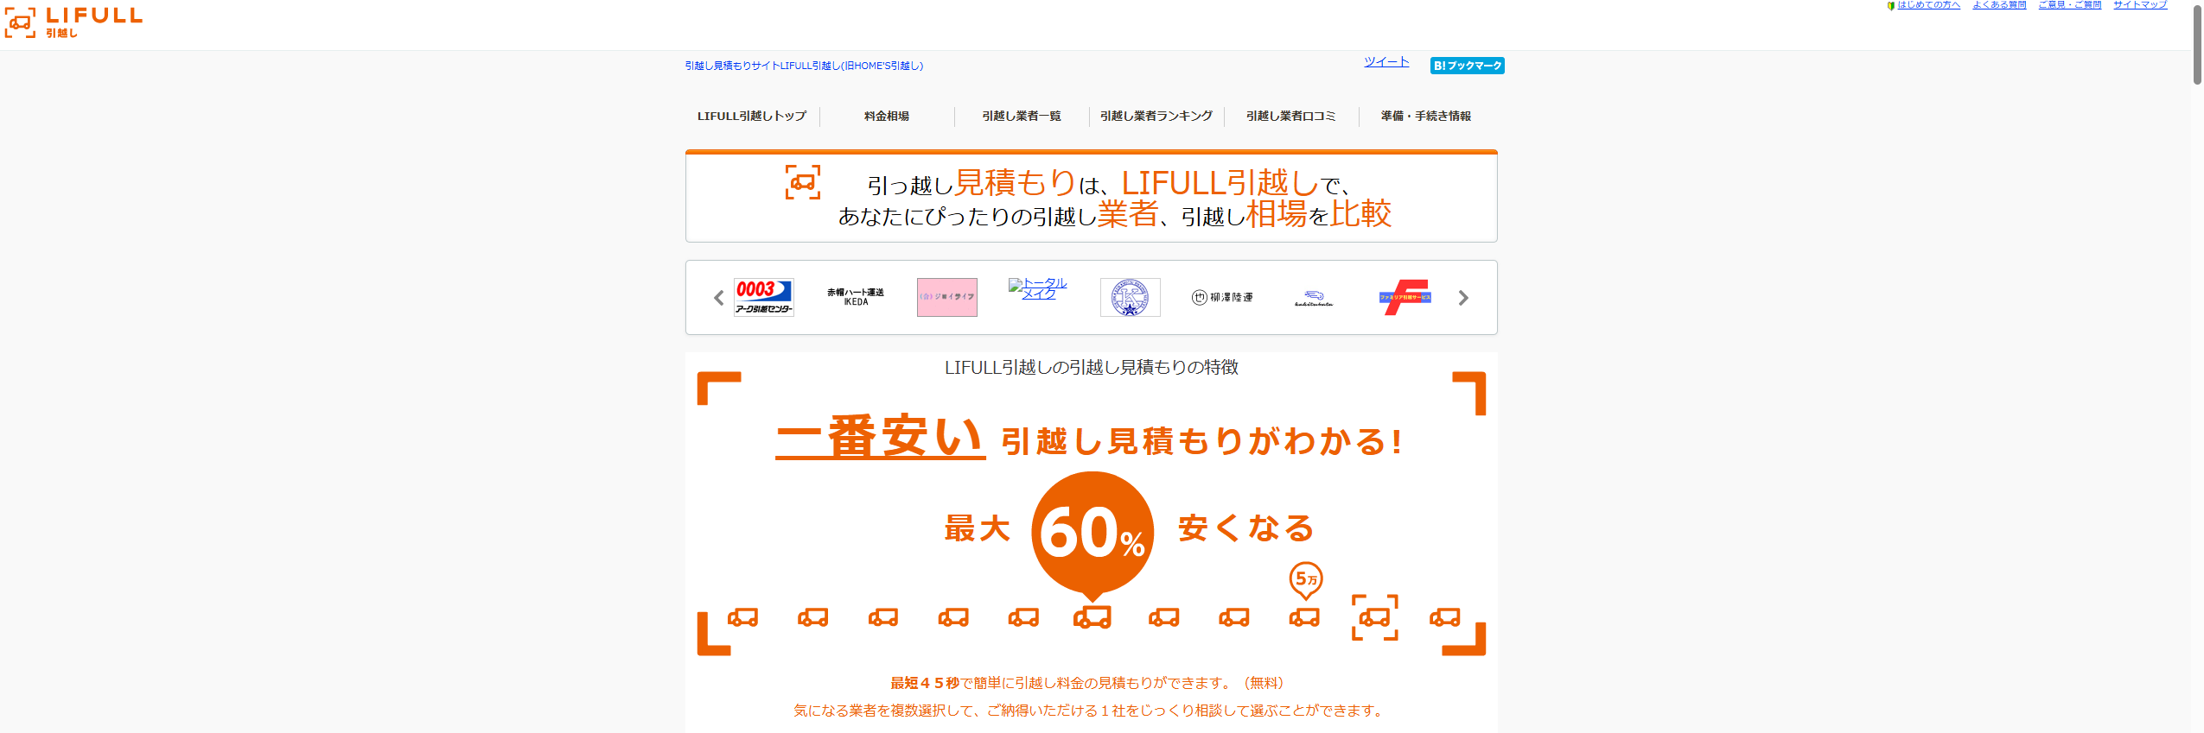Click the LIFULL引越しの引越し見積もりの特徴 heading
The width and height of the screenshot is (2204, 733).
[x=1091, y=368]
